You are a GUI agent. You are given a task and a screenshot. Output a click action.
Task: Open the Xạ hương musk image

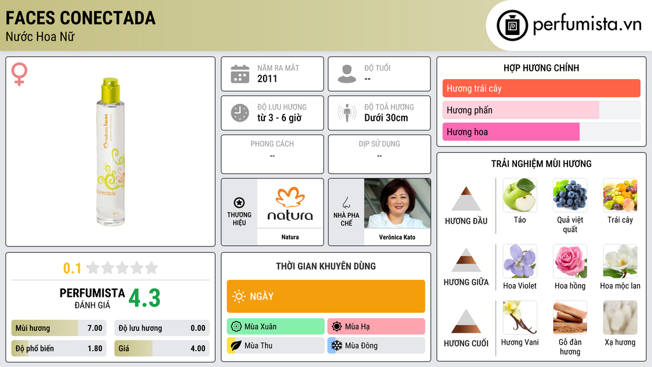click(620, 317)
